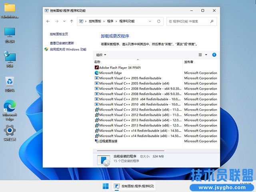Go up one folder level
The height and width of the screenshot is (192, 256).
(72, 21)
